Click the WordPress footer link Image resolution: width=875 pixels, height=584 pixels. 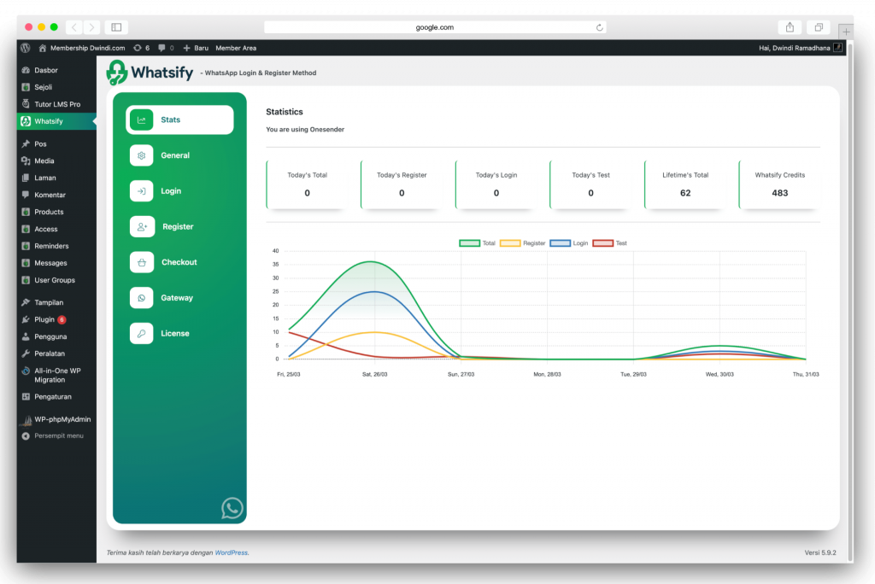tap(231, 552)
